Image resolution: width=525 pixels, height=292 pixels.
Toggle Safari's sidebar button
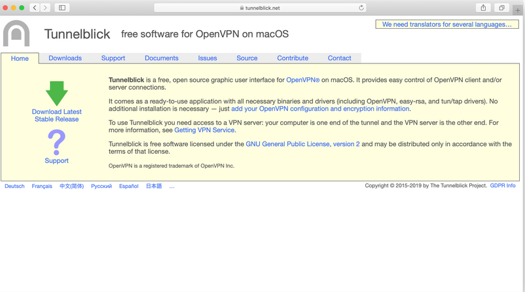coord(62,8)
